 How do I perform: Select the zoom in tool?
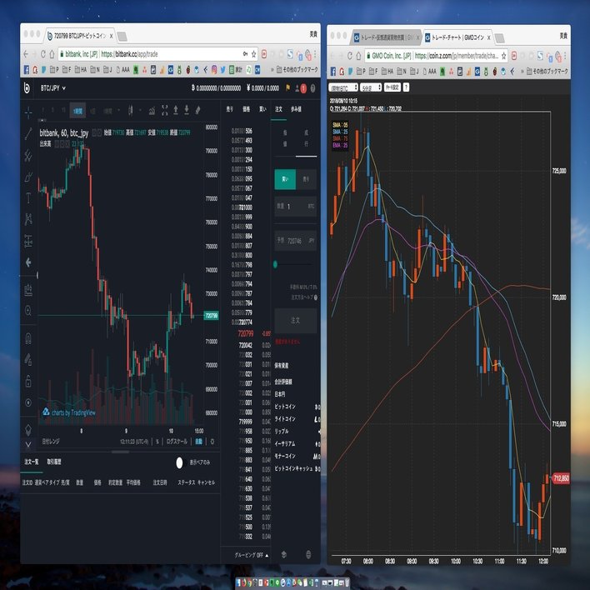click(x=28, y=311)
